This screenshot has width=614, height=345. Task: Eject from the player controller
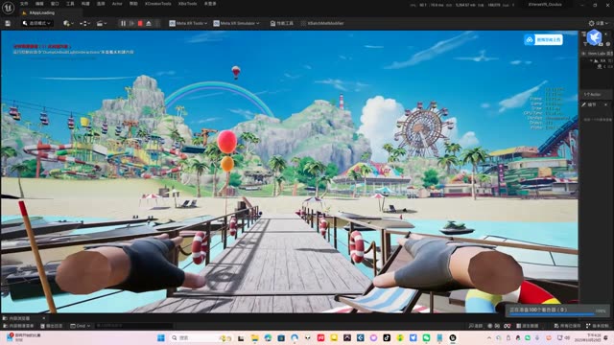click(149, 23)
